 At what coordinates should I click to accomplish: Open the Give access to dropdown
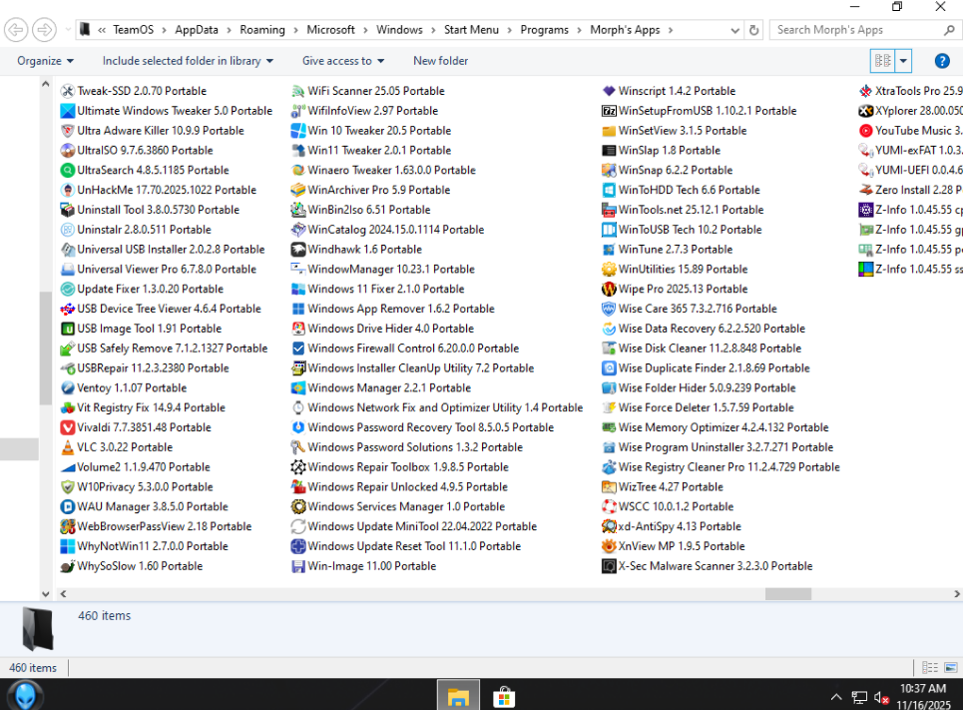click(343, 61)
